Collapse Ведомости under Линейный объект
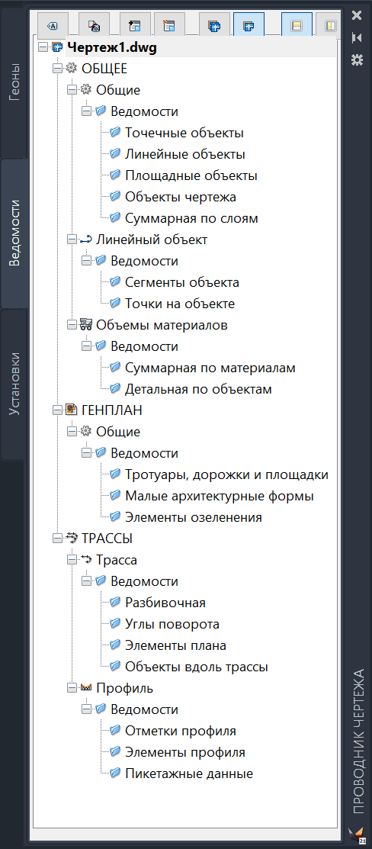372x849 pixels. pyautogui.click(x=86, y=261)
